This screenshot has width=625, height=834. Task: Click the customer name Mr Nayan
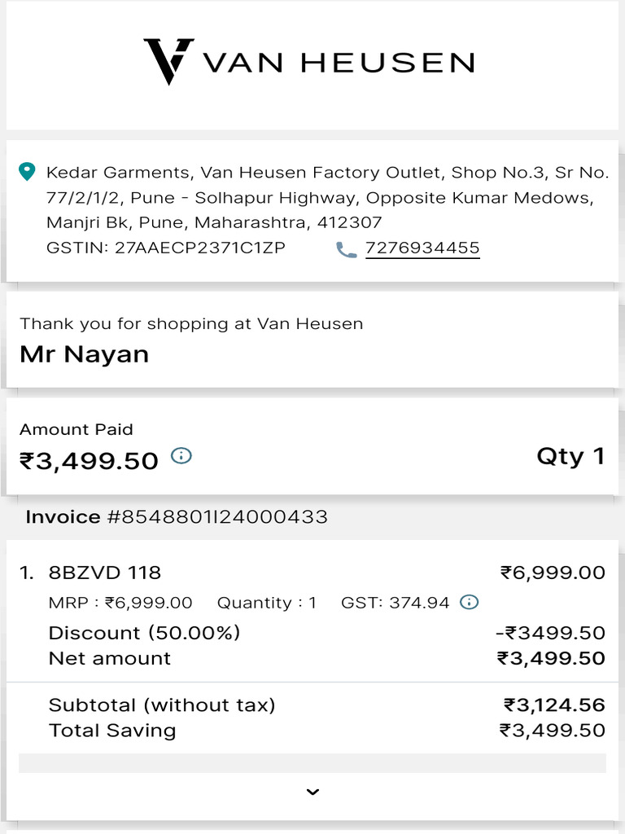[85, 354]
